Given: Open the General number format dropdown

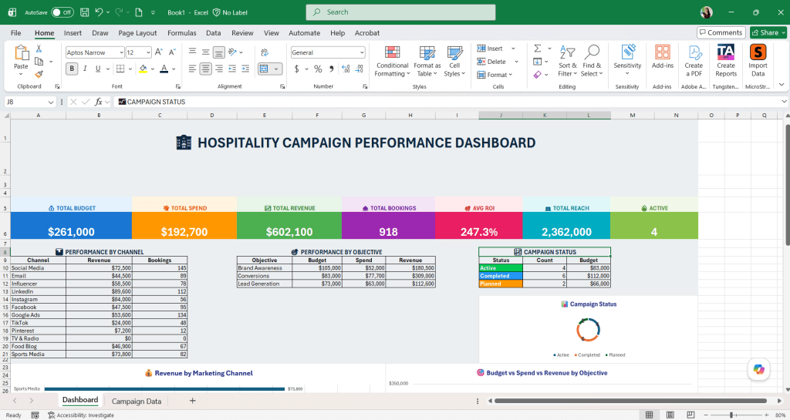Looking at the screenshot, I should tap(362, 52).
